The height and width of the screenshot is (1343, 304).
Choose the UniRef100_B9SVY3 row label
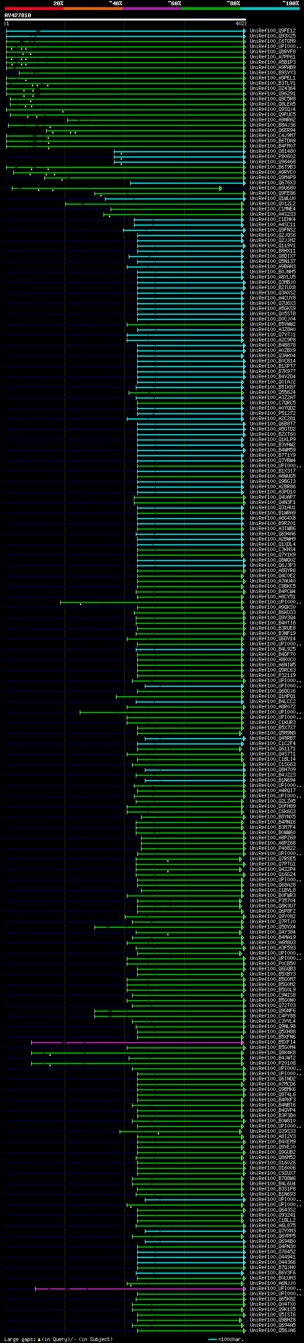point(273,72)
